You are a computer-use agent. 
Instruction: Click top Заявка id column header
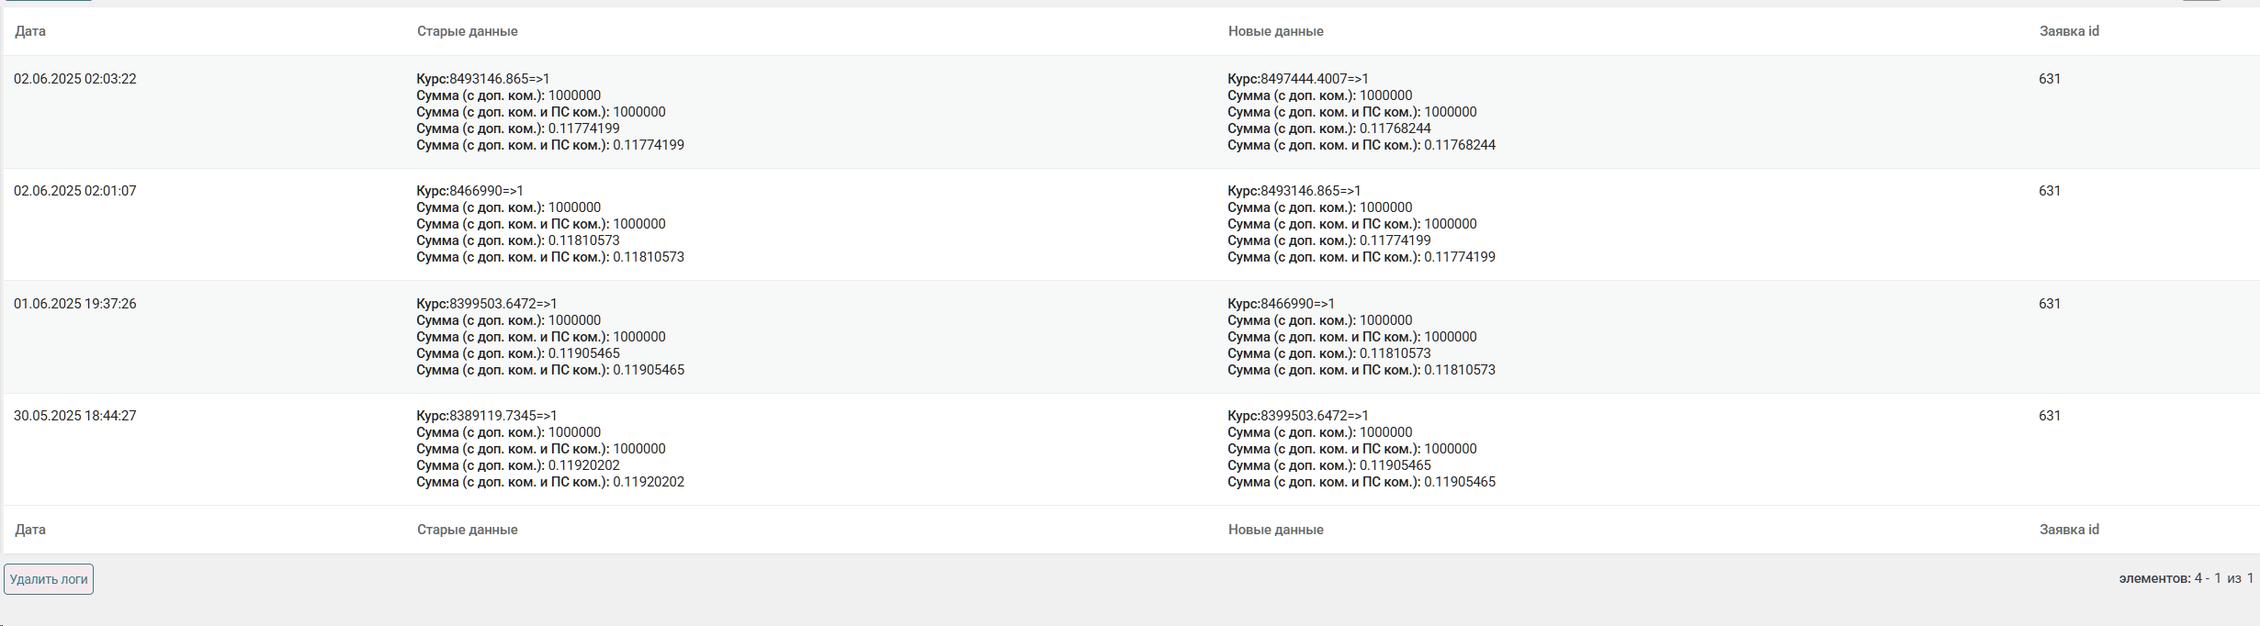coord(2069,31)
